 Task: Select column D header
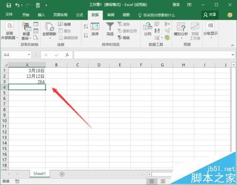click(x=99, y=65)
